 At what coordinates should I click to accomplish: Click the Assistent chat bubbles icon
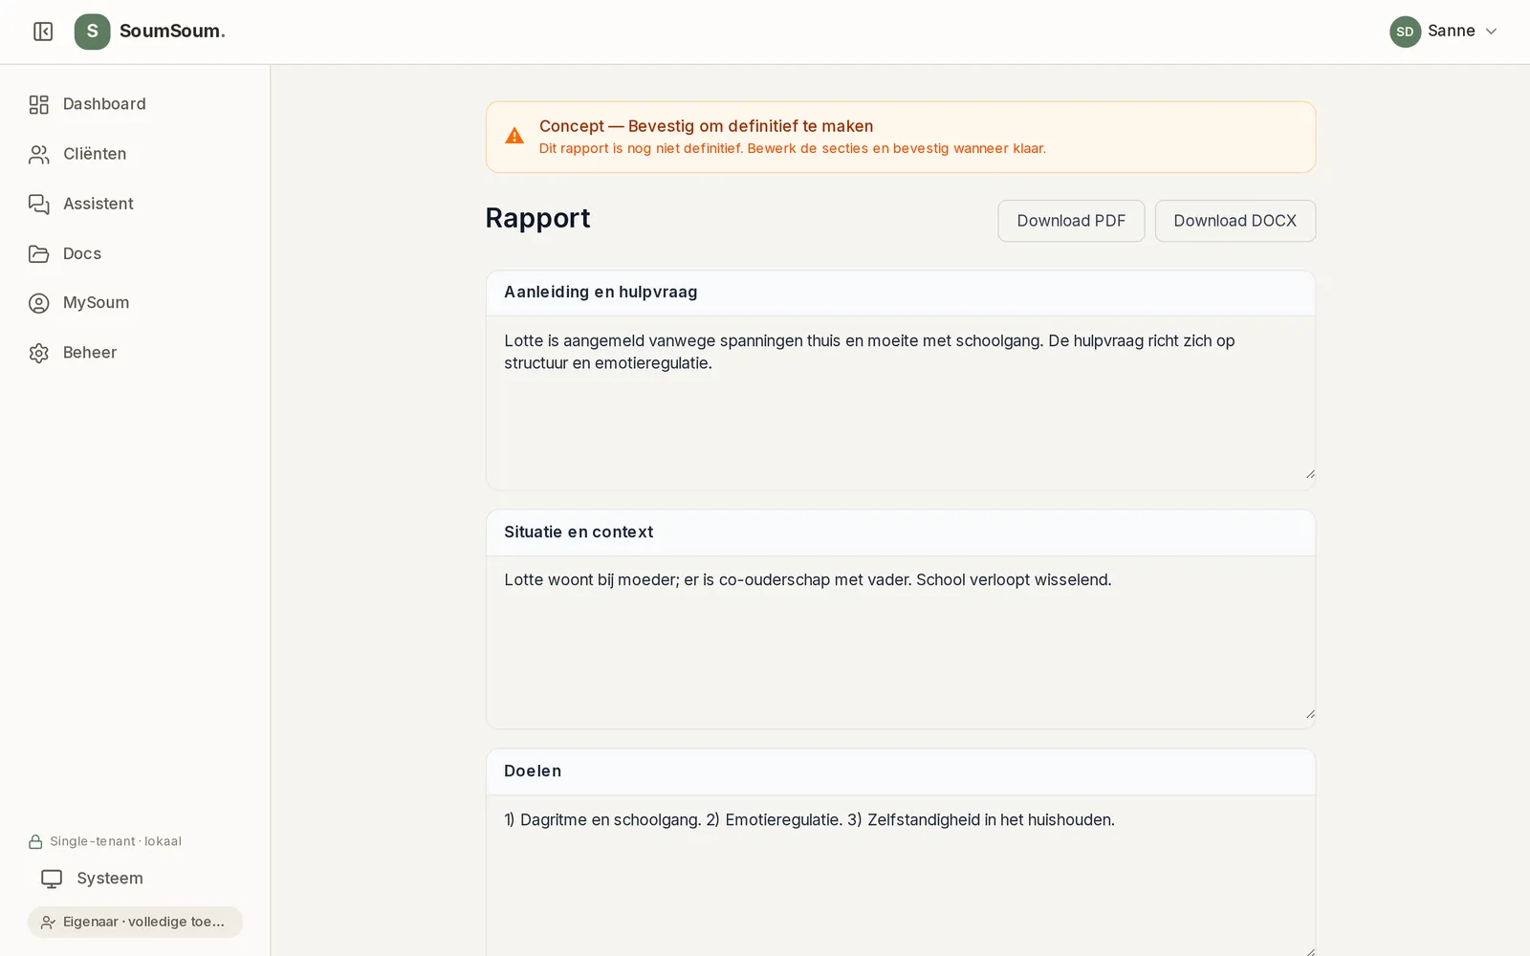point(39,204)
